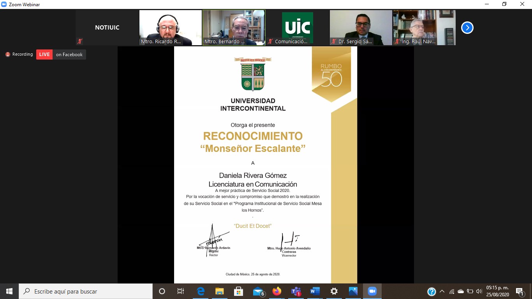Select Ing. Raúl Nav... video thumbnail
The width and height of the screenshot is (532, 299).
pos(424,28)
